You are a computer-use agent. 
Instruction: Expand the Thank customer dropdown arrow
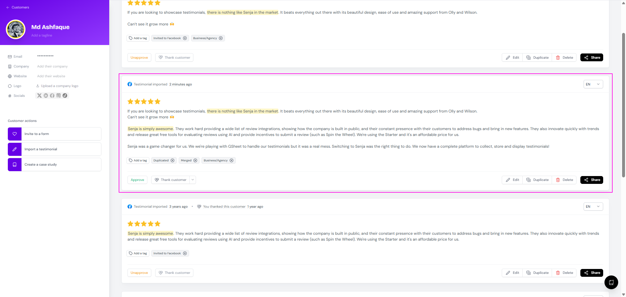(193, 180)
